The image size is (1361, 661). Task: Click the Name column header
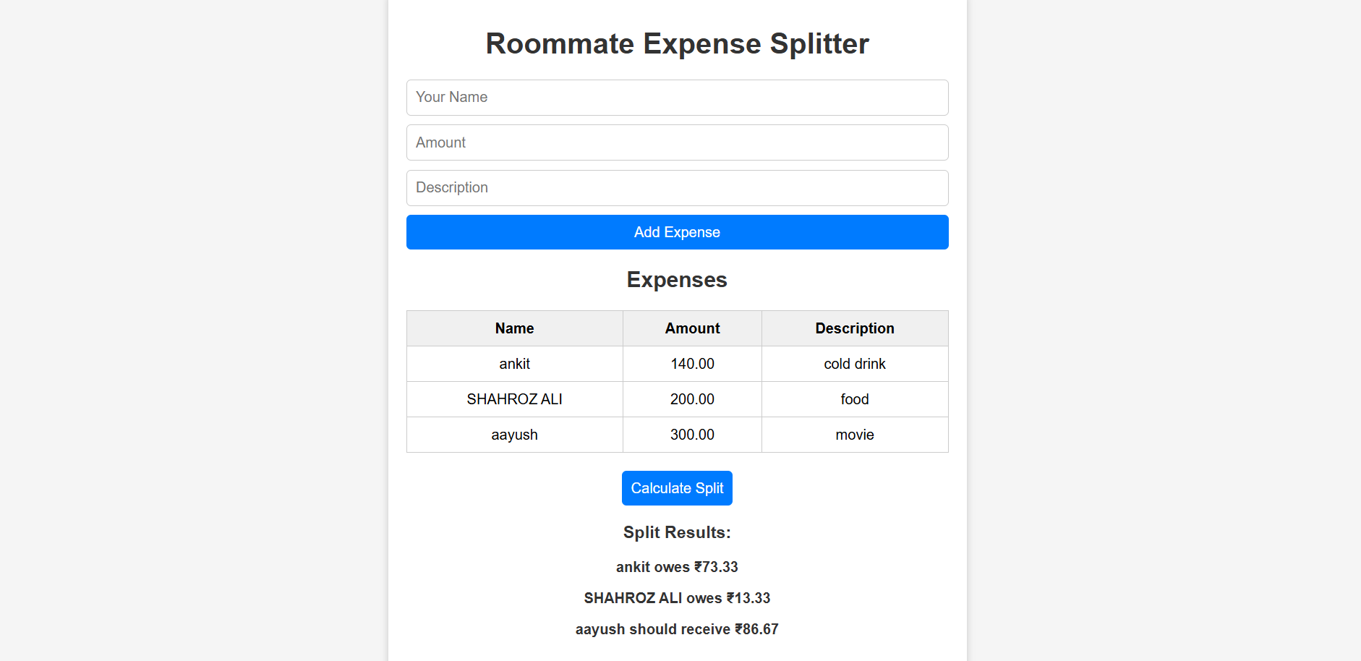click(514, 328)
